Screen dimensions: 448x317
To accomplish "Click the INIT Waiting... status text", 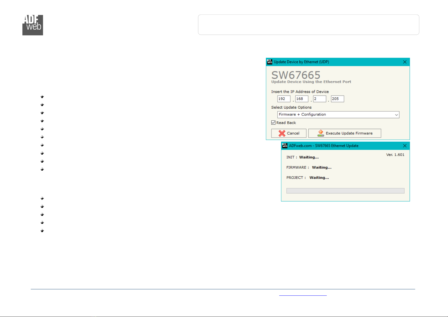I will [303, 157].
